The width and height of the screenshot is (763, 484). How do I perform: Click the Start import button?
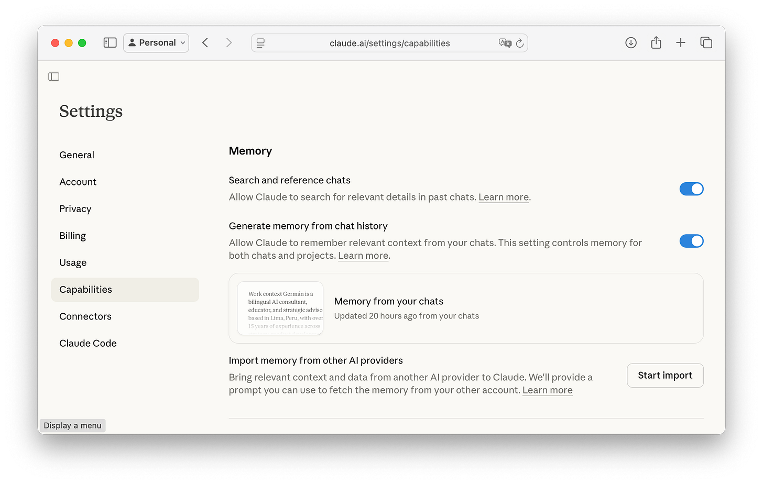click(665, 376)
